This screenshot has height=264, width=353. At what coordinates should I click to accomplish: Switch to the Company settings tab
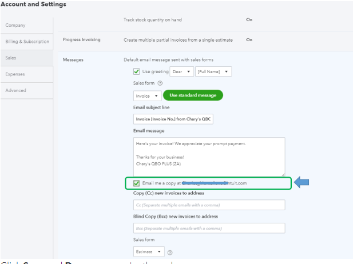[15, 25]
